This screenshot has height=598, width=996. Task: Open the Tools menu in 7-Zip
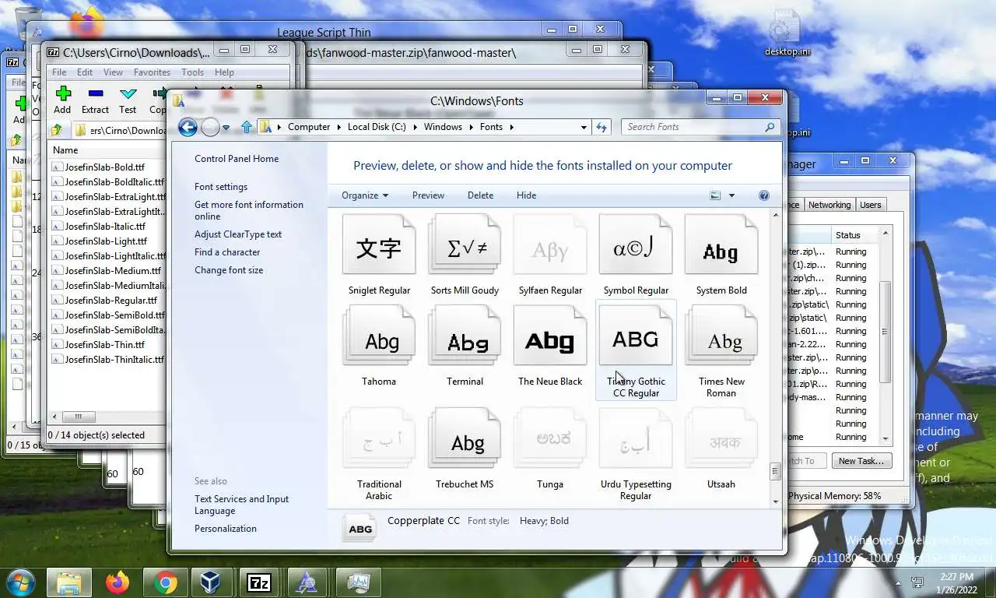click(192, 72)
